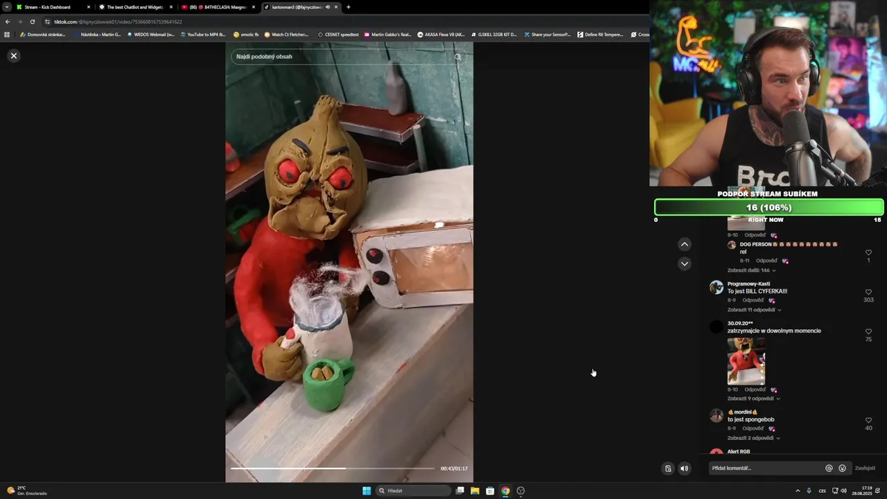The height and width of the screenshot is (499, 887).
Task: Open image attached to 30.09.20** comment
Action: (746, 360)
